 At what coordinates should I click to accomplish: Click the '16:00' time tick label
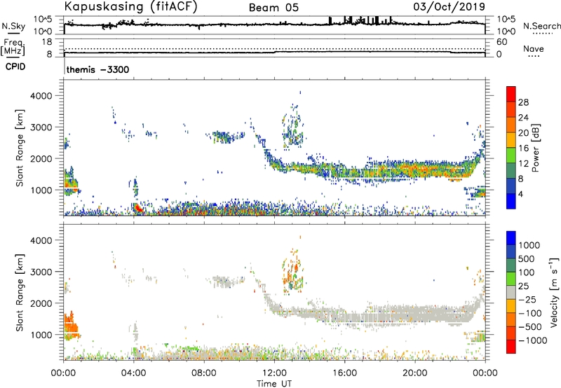click(344, 373)
